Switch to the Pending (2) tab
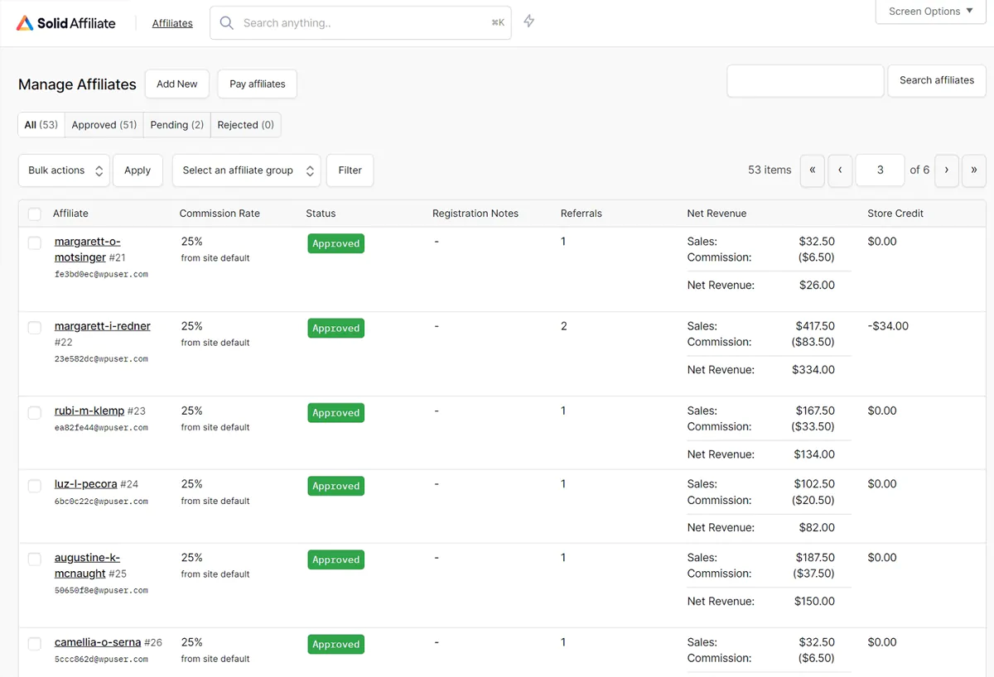994x677 pixels. click(x=176, y=125)
